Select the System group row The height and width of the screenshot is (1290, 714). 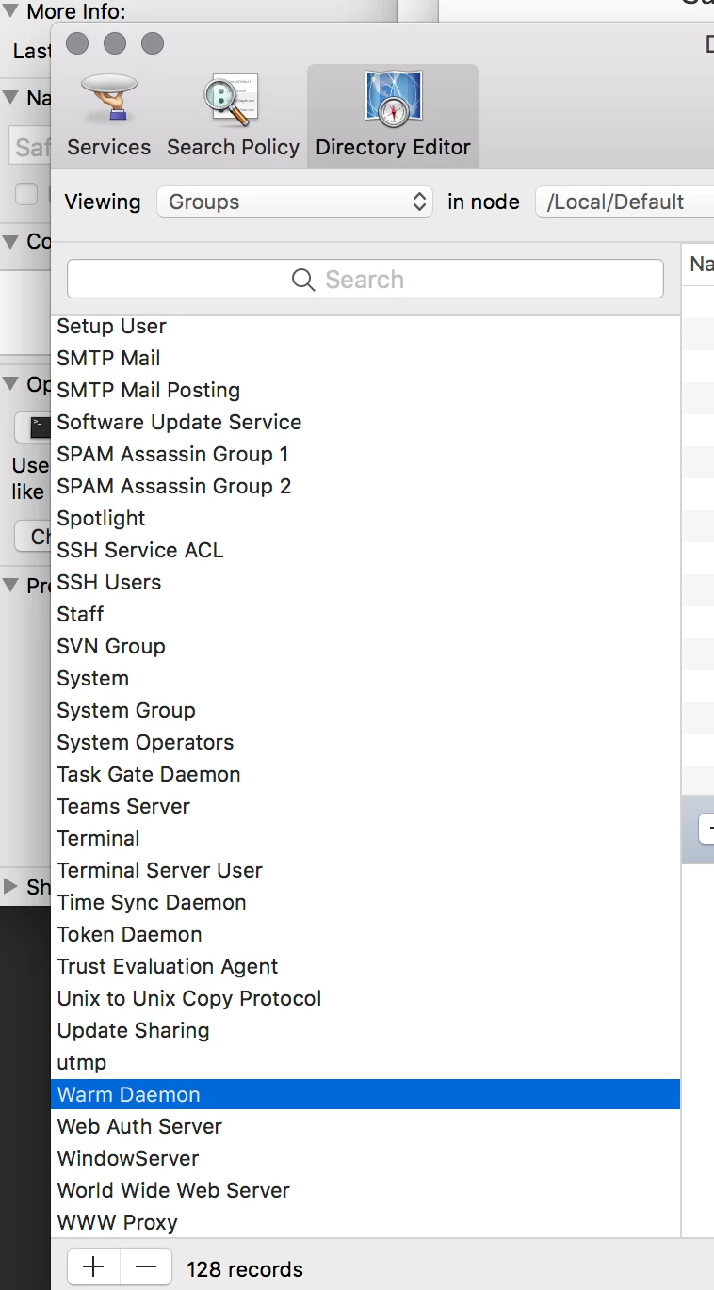(365, 678)
